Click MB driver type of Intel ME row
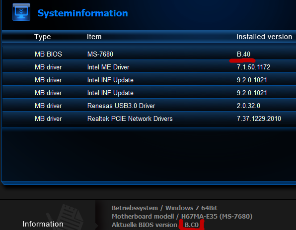The height and width of the screenshot is (230, 296). click(48, 67)
